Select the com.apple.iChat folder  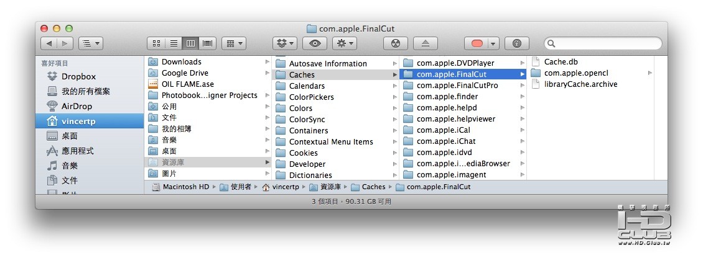[463, 141]
